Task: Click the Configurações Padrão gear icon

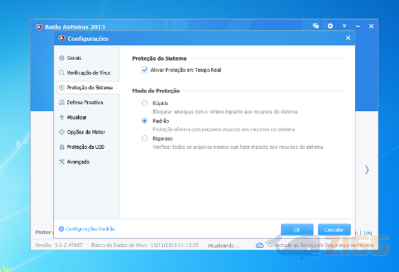Action: 61,229
